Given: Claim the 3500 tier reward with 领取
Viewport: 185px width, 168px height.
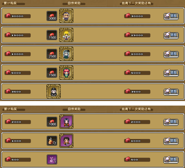Looking at the screenshot, I should (x=171, y=92).
